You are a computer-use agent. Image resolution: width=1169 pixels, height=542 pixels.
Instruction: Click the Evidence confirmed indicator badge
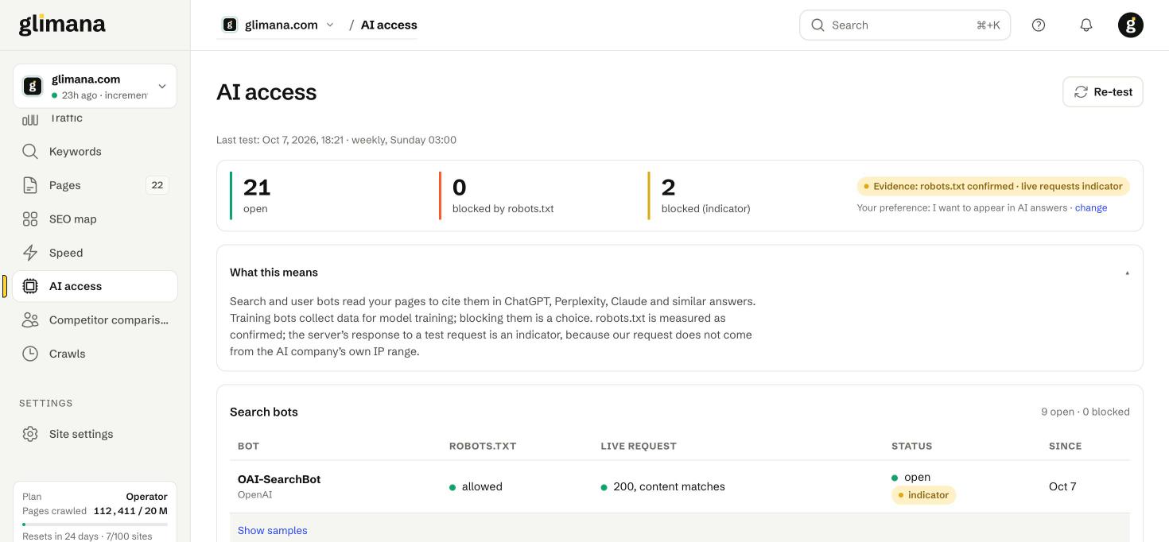coord(993,187)
